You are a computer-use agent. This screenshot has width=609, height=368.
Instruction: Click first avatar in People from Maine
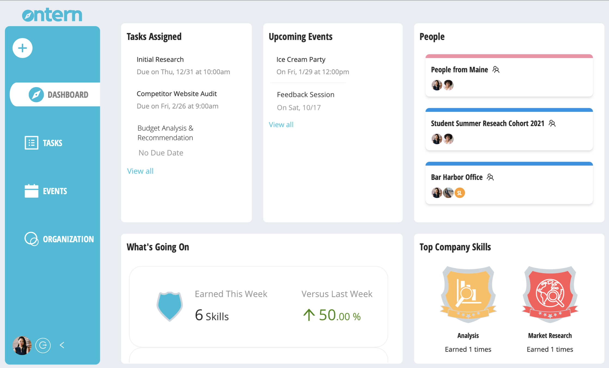pyautogui.click(x=437, y=85)
